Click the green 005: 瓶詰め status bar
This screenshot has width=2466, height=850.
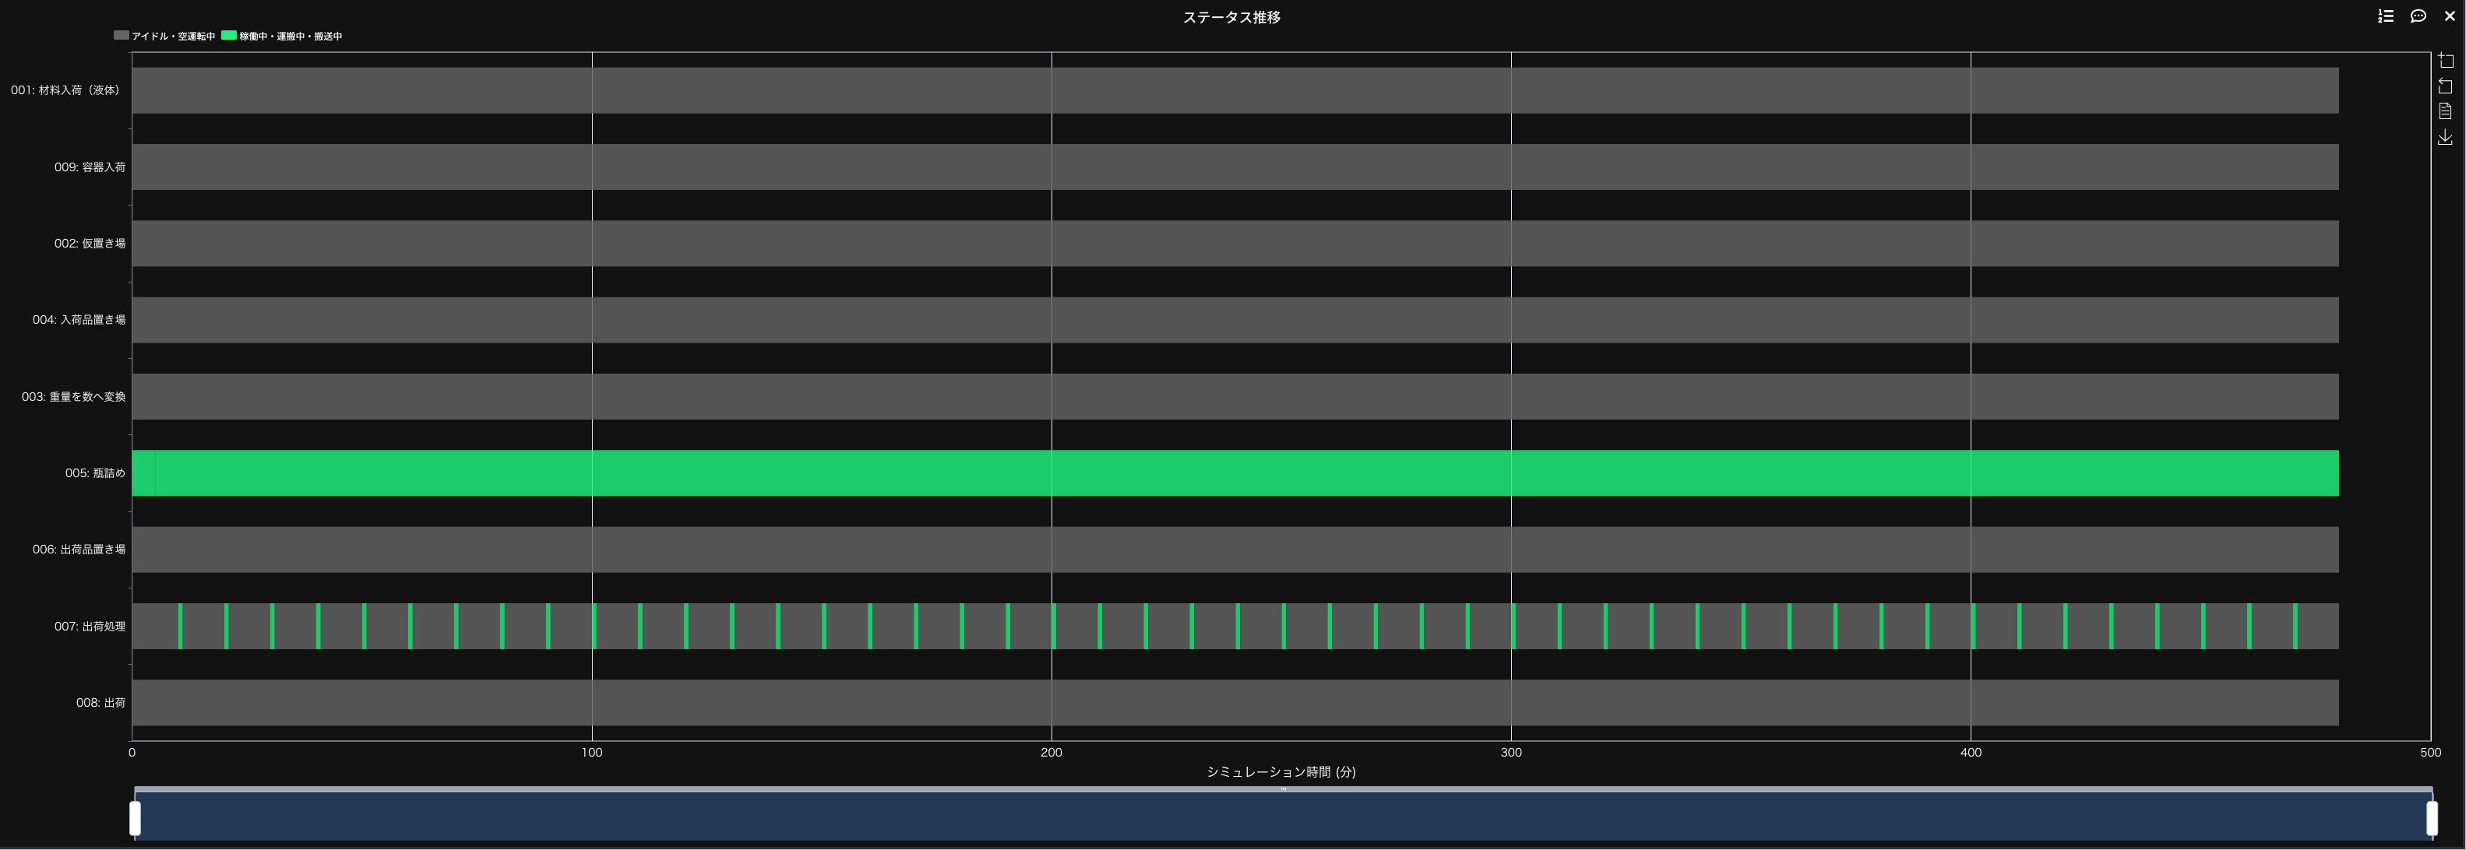click(1235, 473)
